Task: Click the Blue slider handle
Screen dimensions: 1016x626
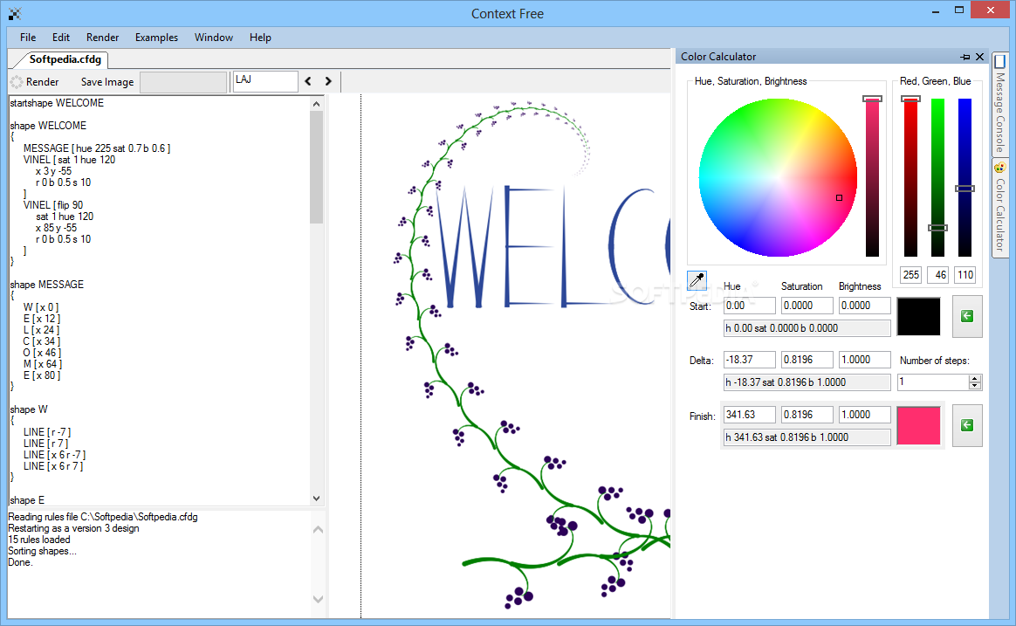Action: tap(965, 189)
